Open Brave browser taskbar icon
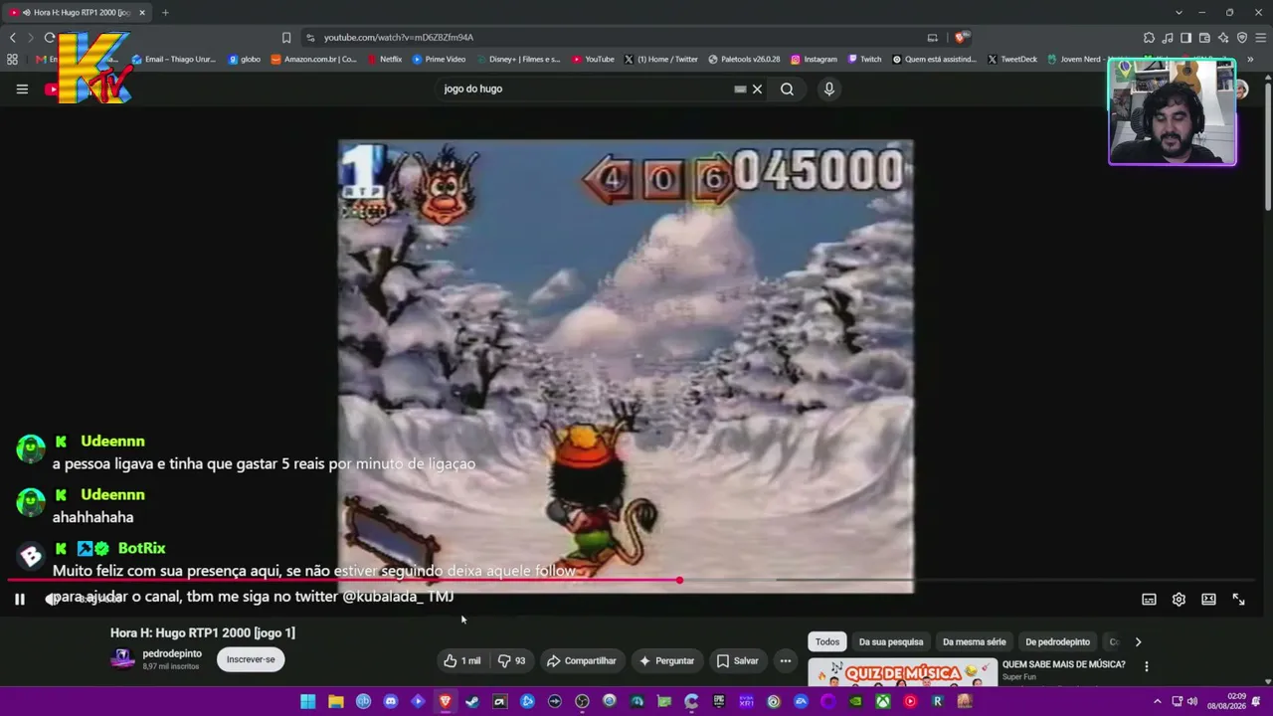The image size is (1273, 716). point(445,701)
